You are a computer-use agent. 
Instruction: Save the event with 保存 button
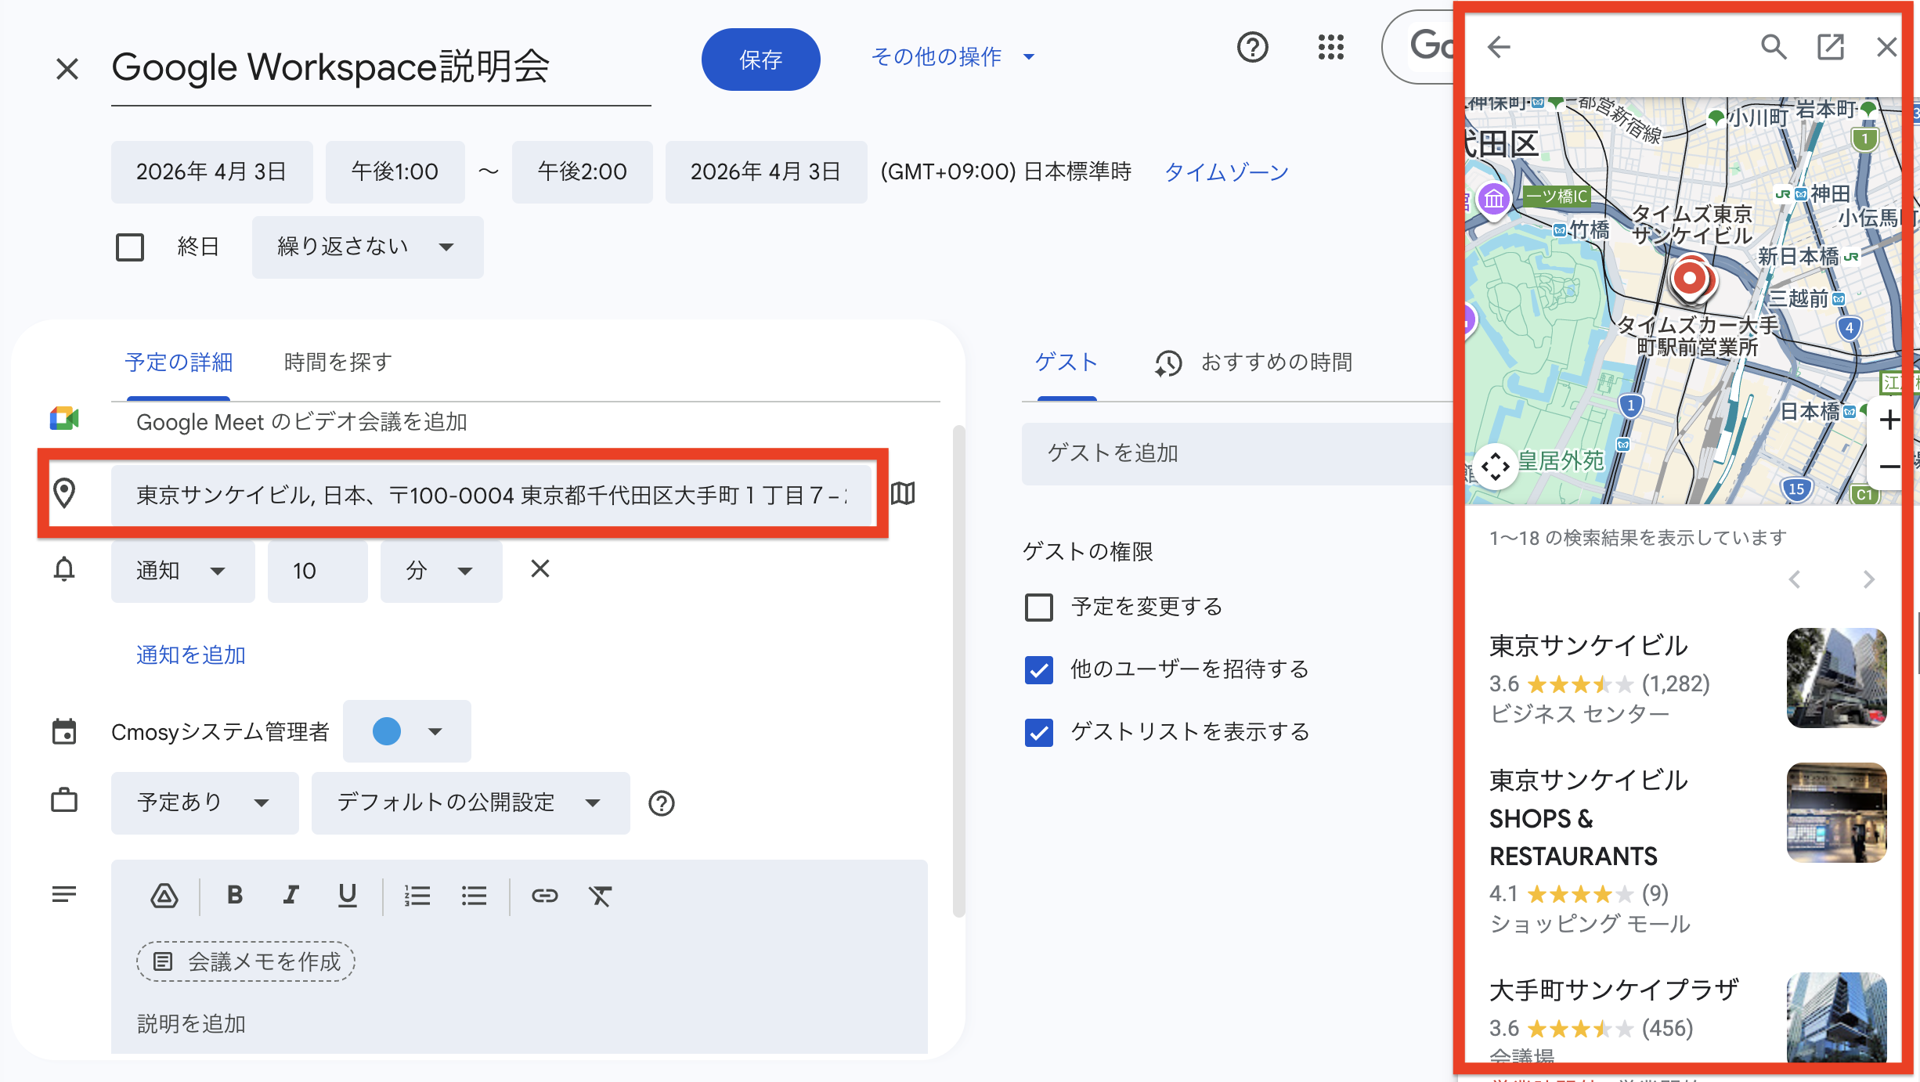point(760,59)
